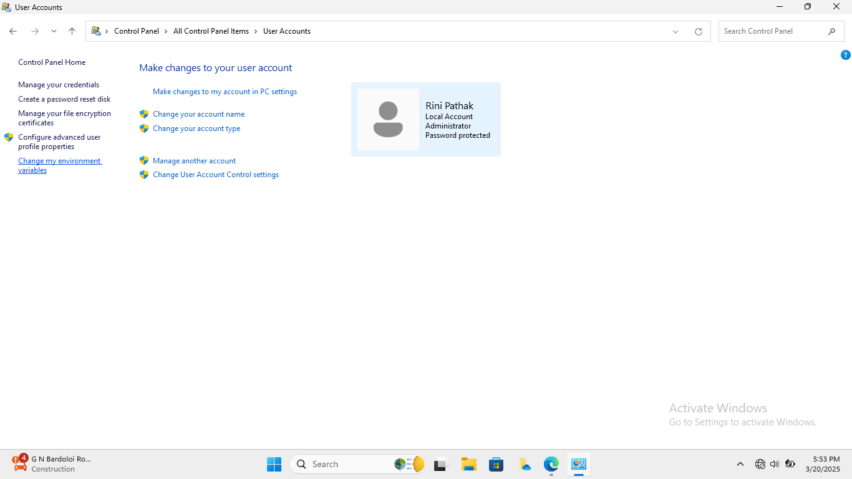Image resolution: width=852 pixels, height=479 pixels.
Task: Open File Explorer from the taskbar
Action: pyautogui.click(x=468, y=464)
